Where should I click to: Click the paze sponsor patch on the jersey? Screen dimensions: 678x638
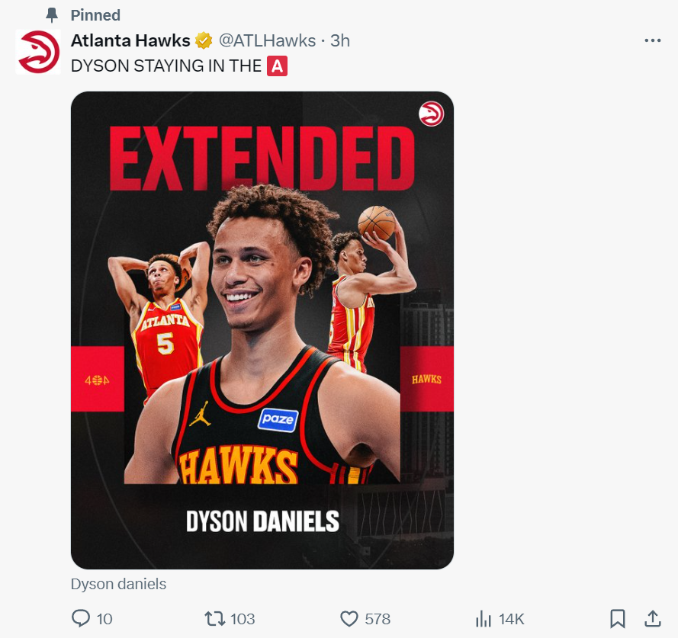pos(278,418)
